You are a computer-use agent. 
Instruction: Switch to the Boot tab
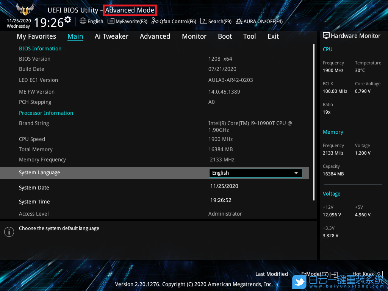tap(225, 36)
